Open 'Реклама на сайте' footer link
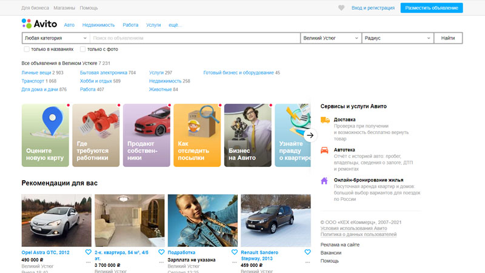The height and width of the screenshot is (273, 485). pyautogui.click(x=340, y=245)
